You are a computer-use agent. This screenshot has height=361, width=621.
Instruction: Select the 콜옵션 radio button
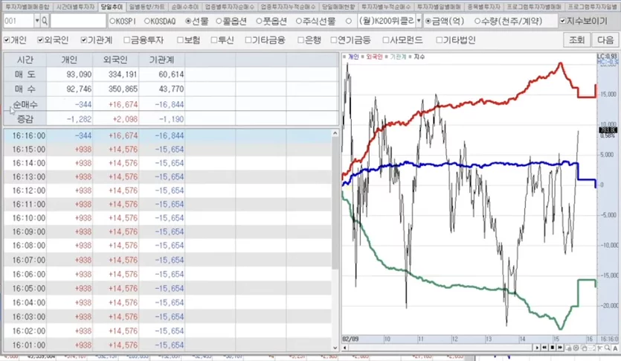coord(219,21)
